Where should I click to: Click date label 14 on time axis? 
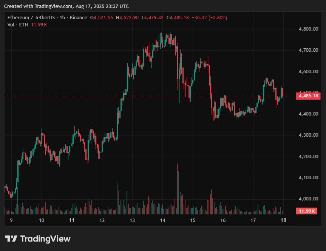[162, 220]
